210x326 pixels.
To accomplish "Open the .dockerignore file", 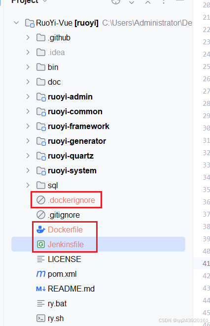I will pyautogui.click(x=71, y=200).
